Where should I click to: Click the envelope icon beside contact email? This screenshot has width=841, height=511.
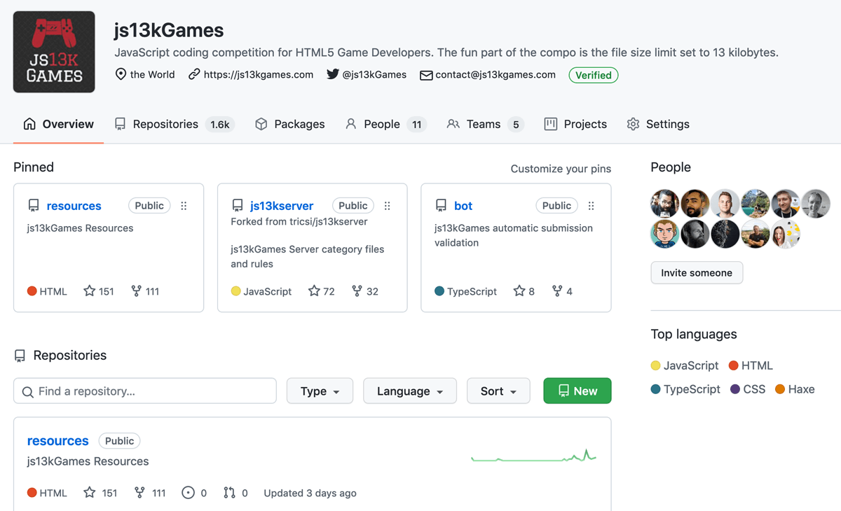tap(426, 74)
